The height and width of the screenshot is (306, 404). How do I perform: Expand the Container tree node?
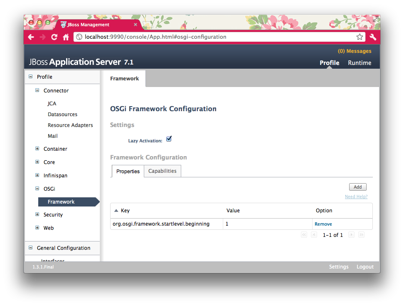[37, 148]
